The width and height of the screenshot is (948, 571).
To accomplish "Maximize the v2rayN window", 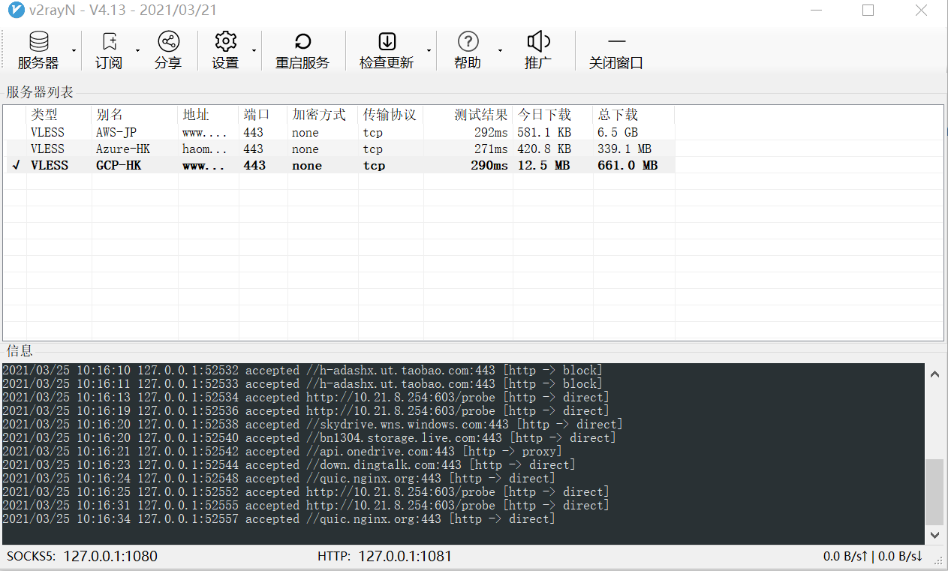I will pyautogui.click(x=868, y=11).
